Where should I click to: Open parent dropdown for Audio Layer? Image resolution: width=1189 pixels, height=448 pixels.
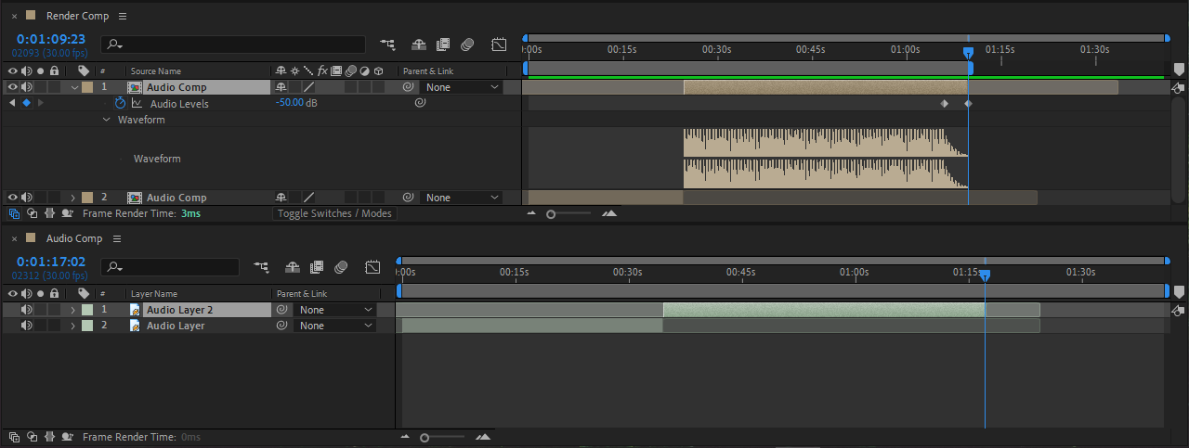335,326
